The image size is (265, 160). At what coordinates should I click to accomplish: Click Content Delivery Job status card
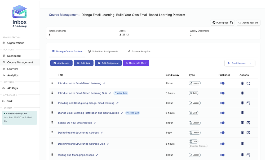click(x=19, y=118)
